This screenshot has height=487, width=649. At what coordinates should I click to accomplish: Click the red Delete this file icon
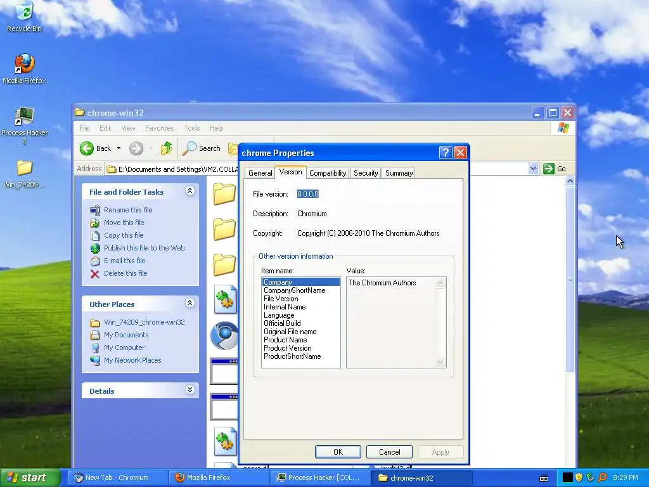click(95, 274)
